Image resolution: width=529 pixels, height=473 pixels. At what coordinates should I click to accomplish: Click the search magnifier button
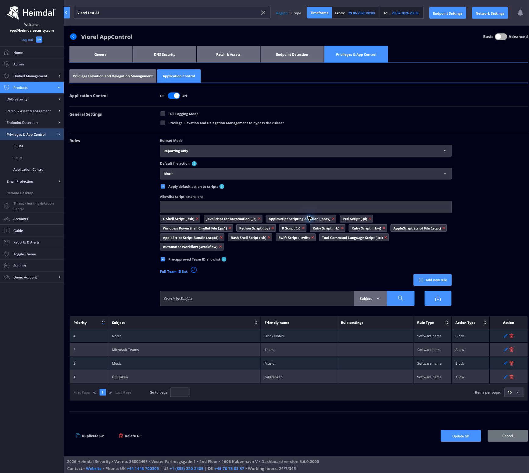click(400, 298)
